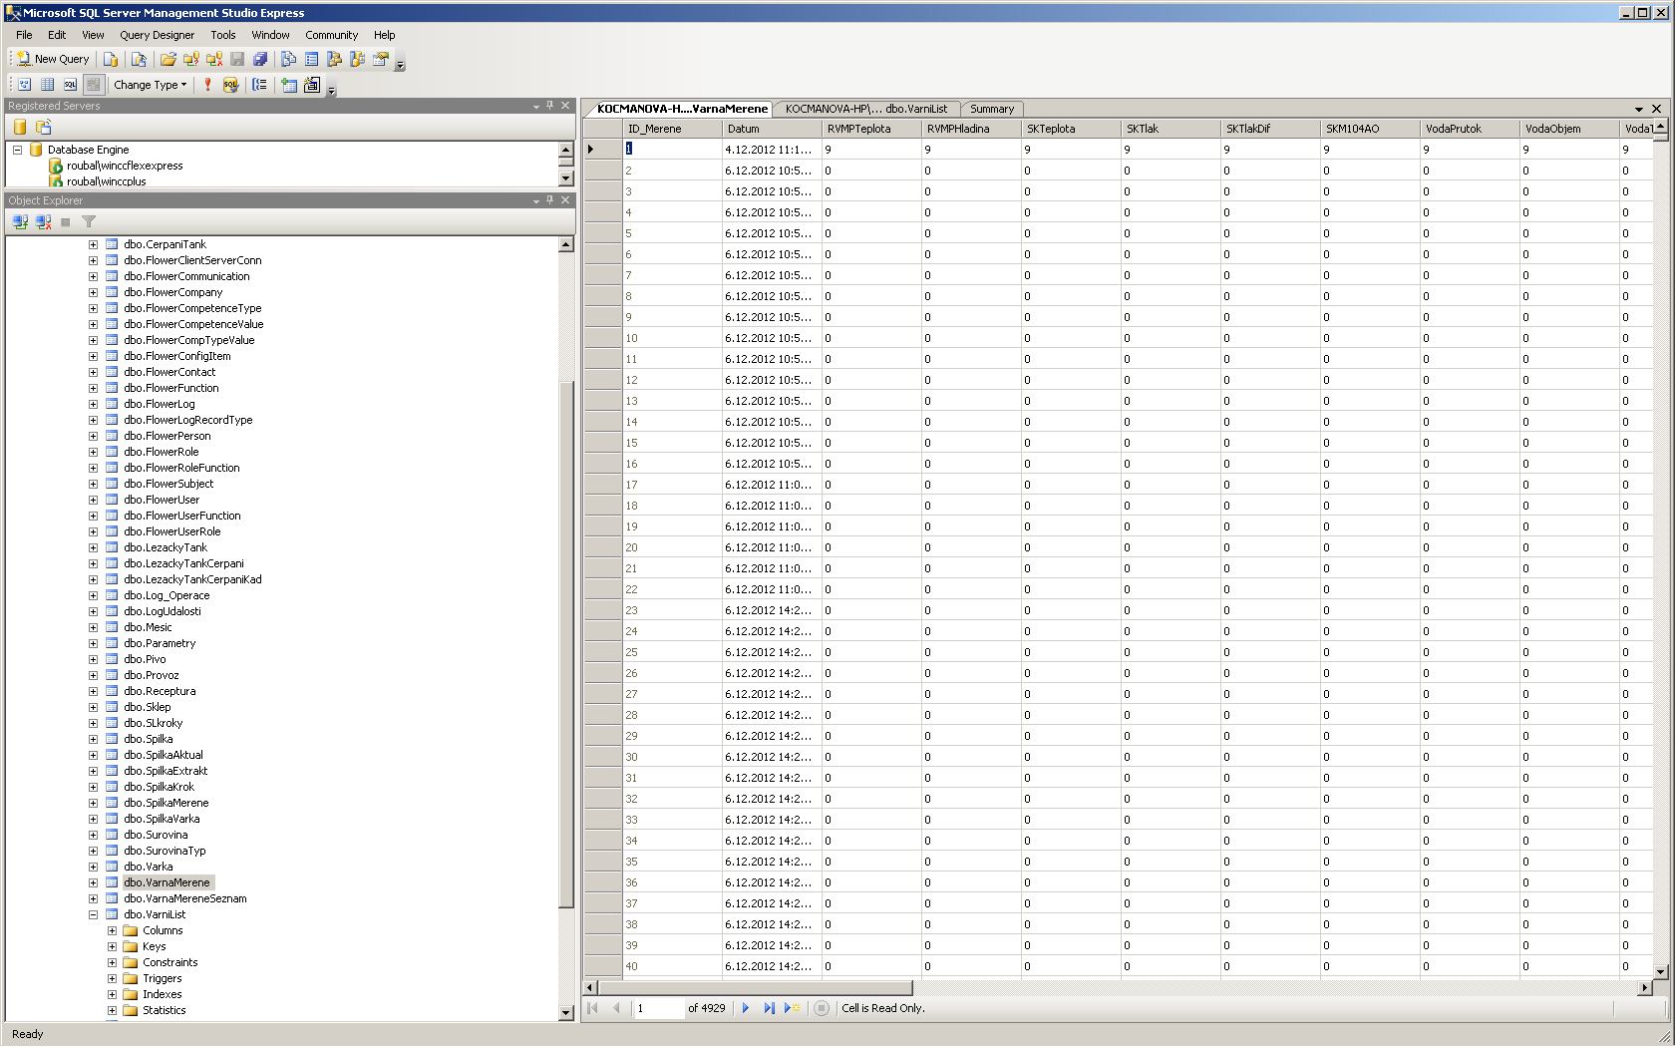The image size is (1675, 1047).
Task: Click ID_Merene cell in row 20
Action: [672, 547]
